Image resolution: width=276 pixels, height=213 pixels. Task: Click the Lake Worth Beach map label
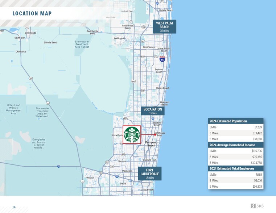(x=164, y=50)
